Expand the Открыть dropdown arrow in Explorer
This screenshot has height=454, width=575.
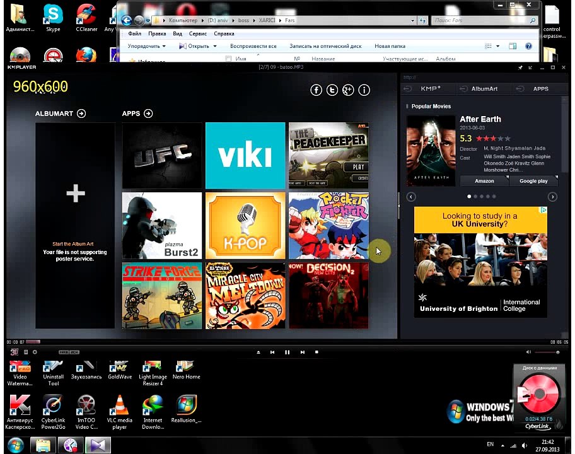pos(215,46)
